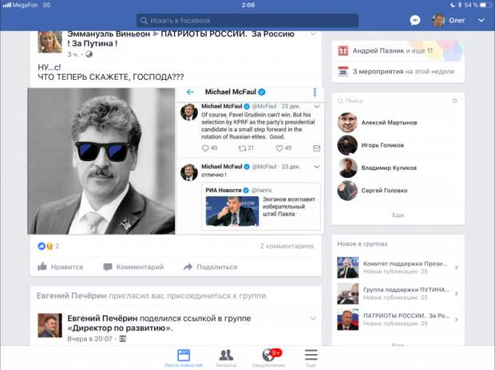Open Олег profile avatar in header
This screenshot has height=370, width=495.
point(438,20)
